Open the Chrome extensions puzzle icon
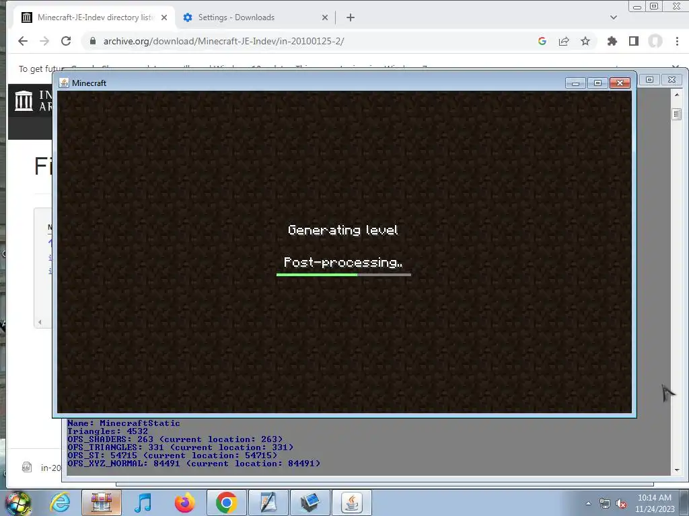Screen dimensions: 689x516 pos(612,41)
